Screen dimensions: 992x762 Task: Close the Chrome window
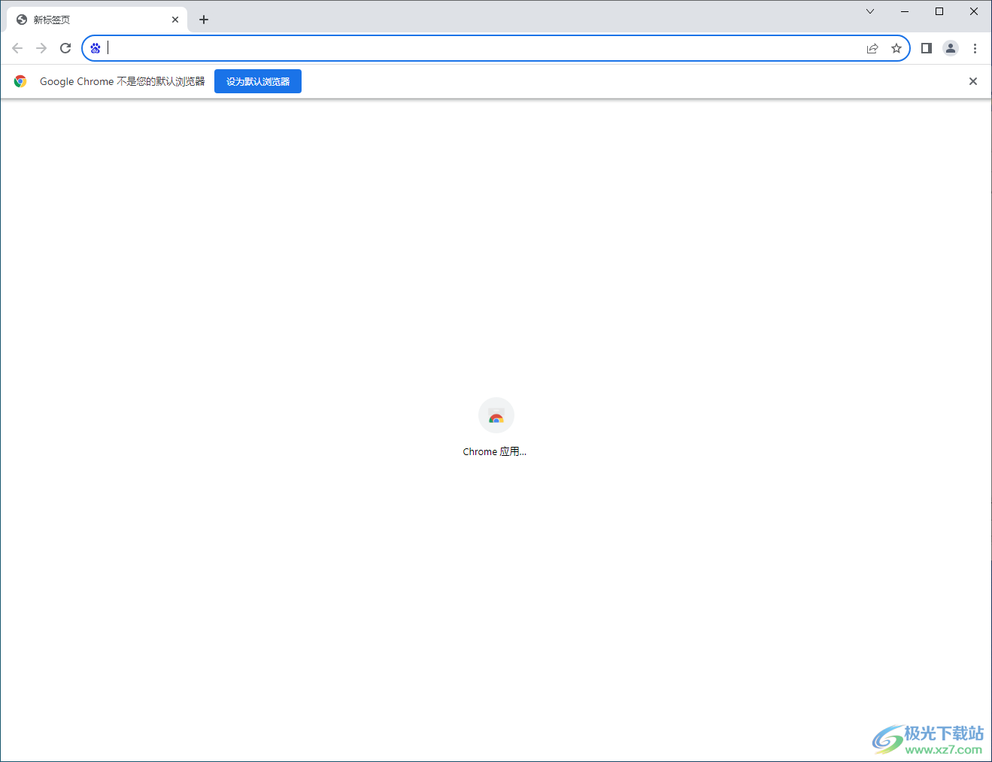click(974, 11)
